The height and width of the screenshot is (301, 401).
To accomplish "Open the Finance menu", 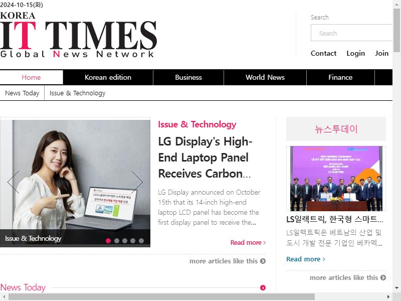I will (340, 77).
